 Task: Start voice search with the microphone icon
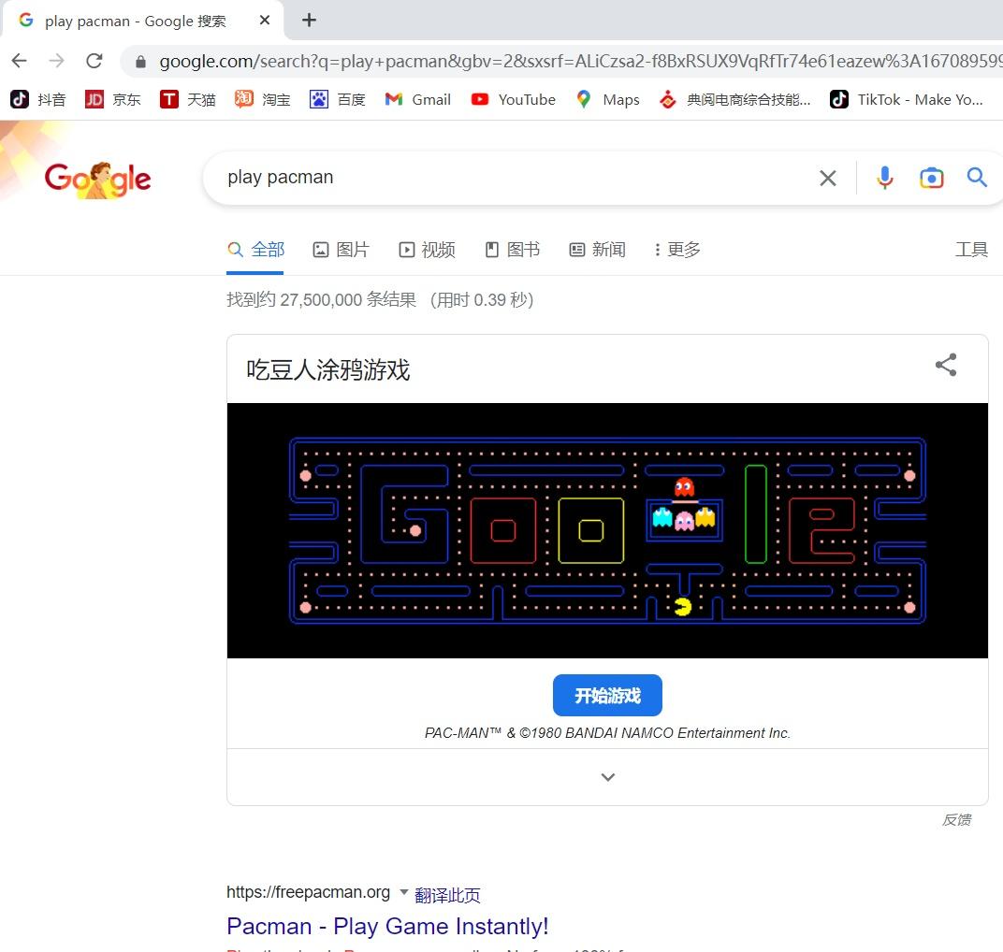[885, 178]
